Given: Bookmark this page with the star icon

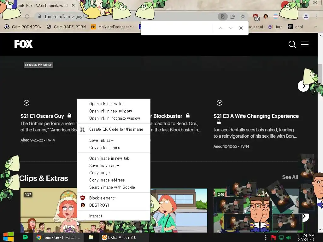Looking at the screenshot, I should tap(243, 17).
